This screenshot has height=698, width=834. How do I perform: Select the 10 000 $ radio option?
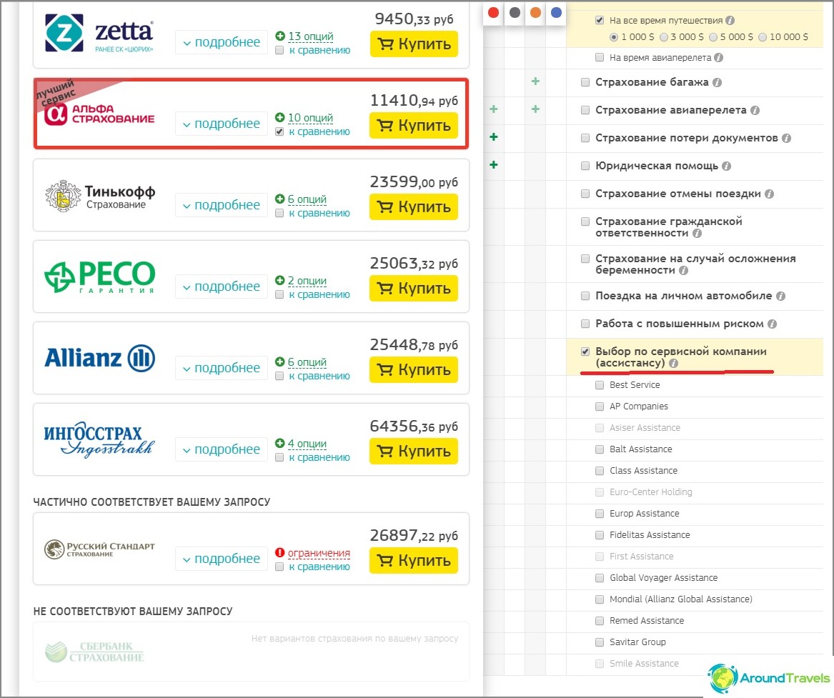(x=763, y=37)
